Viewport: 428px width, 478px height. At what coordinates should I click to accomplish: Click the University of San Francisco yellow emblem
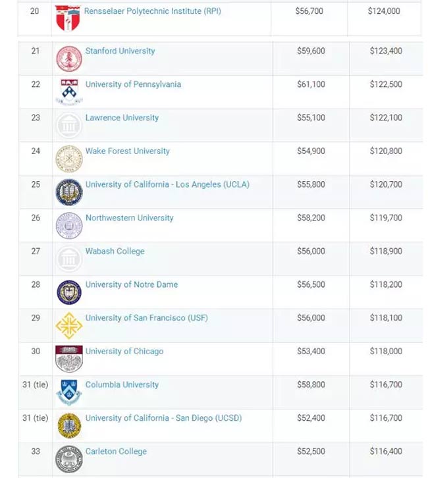(69, 325)
